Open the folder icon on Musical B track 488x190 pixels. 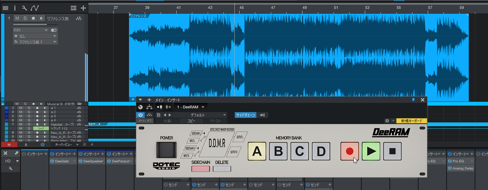80,104
